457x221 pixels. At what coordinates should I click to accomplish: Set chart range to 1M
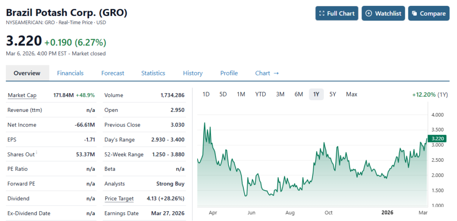[x=241, y=94]
